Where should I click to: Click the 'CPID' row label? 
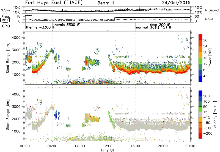pos(6,26)
